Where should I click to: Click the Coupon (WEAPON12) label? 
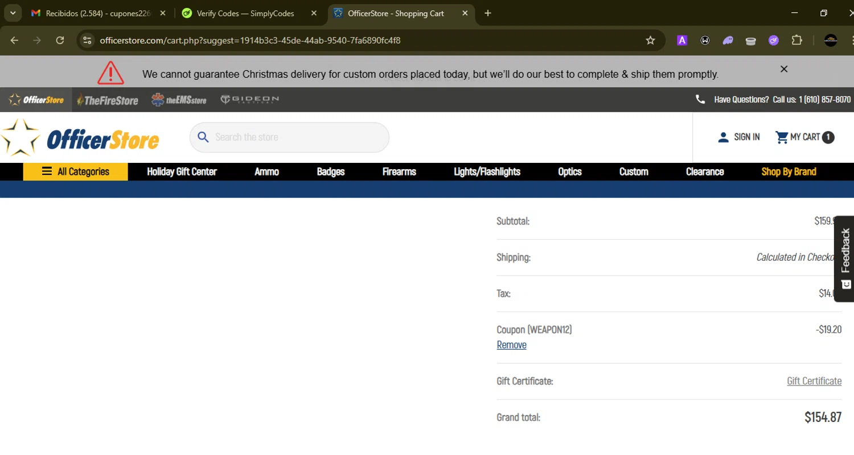[x=534, y=329]
